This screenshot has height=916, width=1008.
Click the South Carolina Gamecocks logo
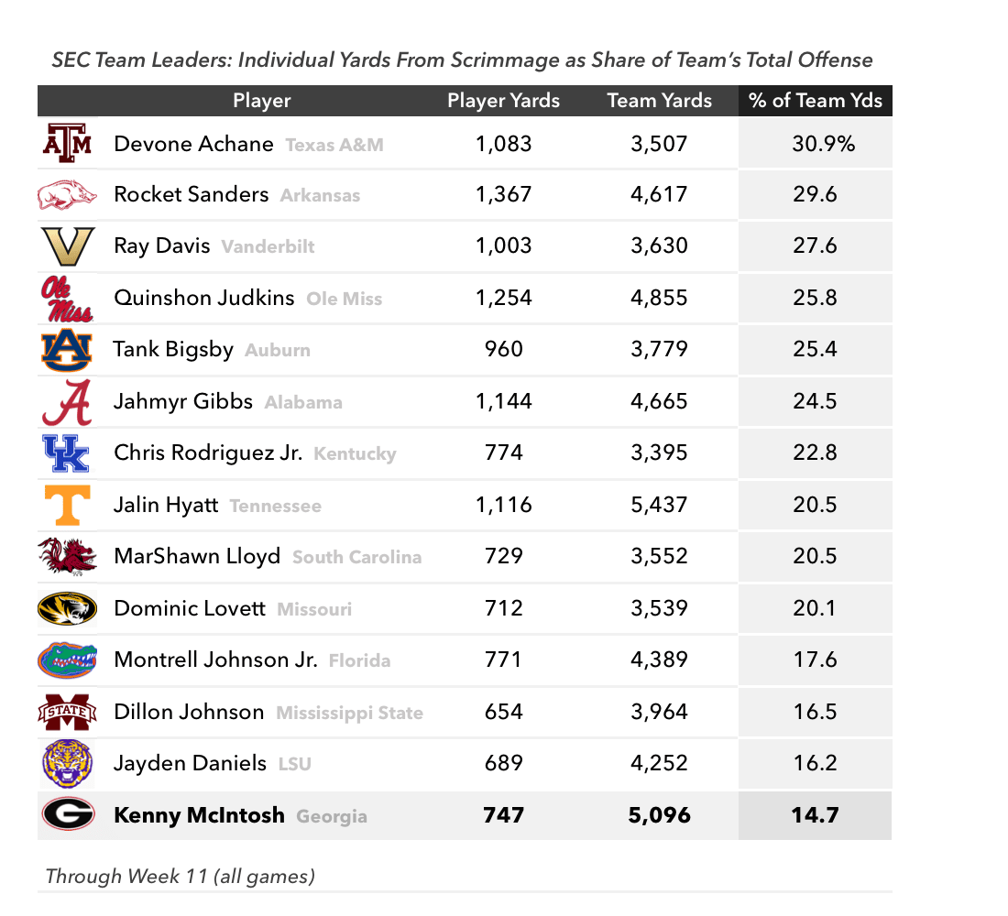click(67, 557)
